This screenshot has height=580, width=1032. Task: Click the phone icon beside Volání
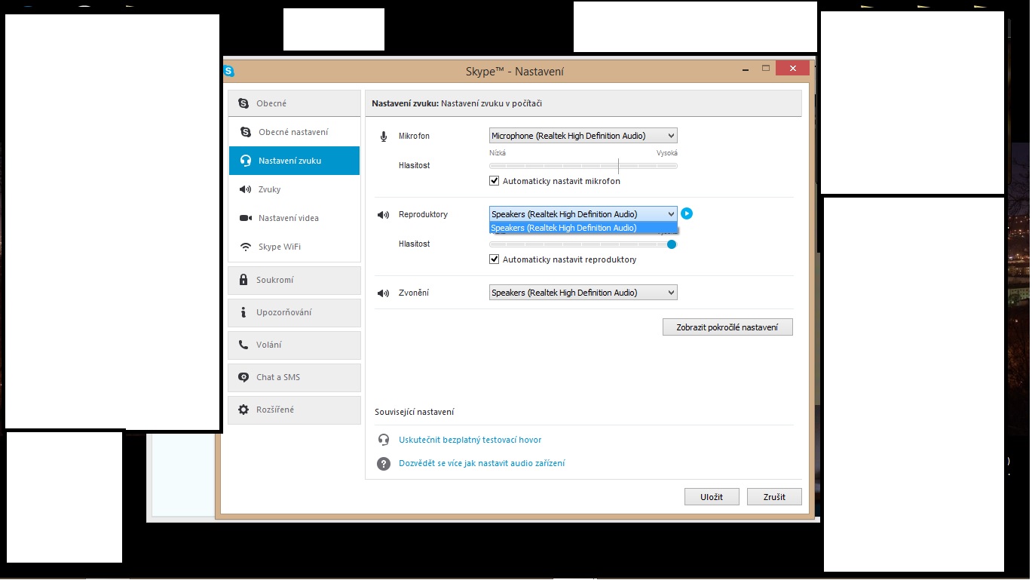[243, 345]
